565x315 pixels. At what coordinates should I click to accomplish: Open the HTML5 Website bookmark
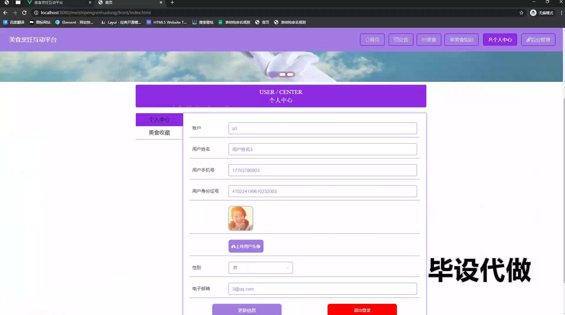click(x=167, y=22)
